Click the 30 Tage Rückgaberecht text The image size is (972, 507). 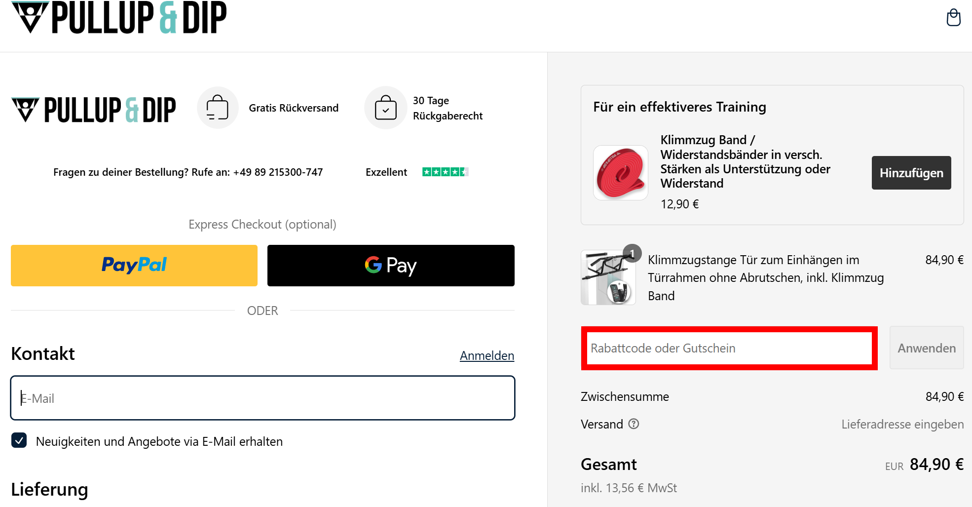point(448,108)
